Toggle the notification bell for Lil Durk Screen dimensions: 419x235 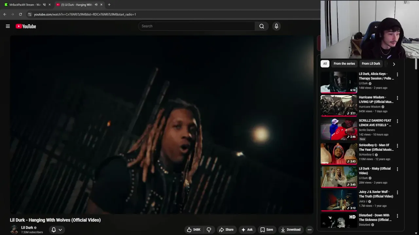click(54, 230)
